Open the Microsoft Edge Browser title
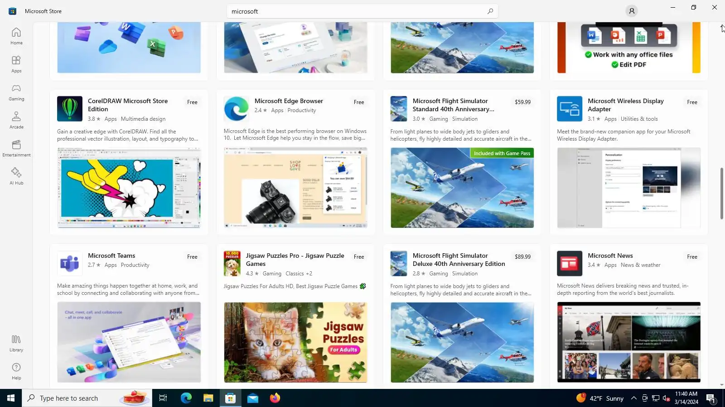 point(289,101)
